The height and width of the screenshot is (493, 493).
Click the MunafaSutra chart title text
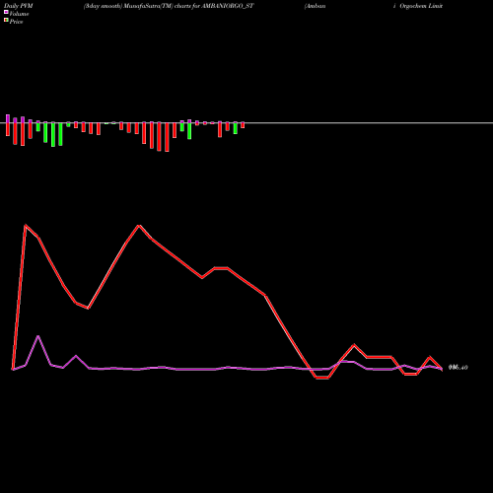click(169, 6)
